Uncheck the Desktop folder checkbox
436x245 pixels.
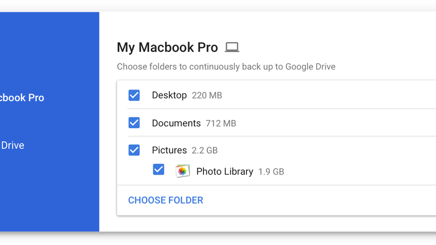point(134,95)
